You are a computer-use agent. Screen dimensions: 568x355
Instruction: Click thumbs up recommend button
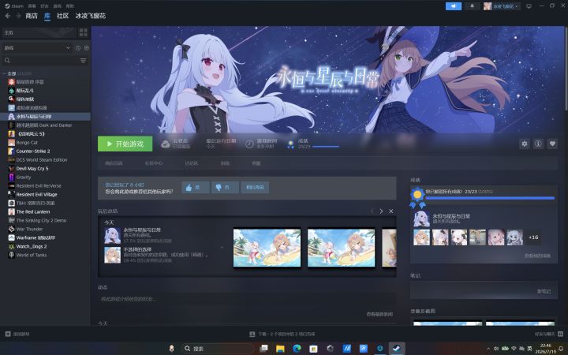[196, 187]
